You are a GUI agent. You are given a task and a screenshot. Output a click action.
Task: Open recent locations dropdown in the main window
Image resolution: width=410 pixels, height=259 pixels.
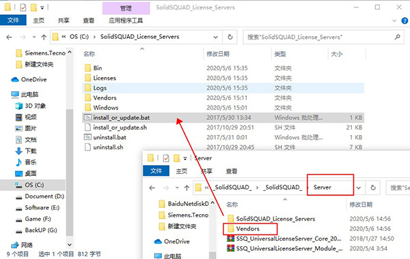[34, 37]
